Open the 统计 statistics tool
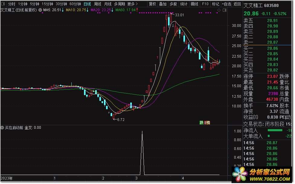This screenshot has height=184, width=295. 184,4
